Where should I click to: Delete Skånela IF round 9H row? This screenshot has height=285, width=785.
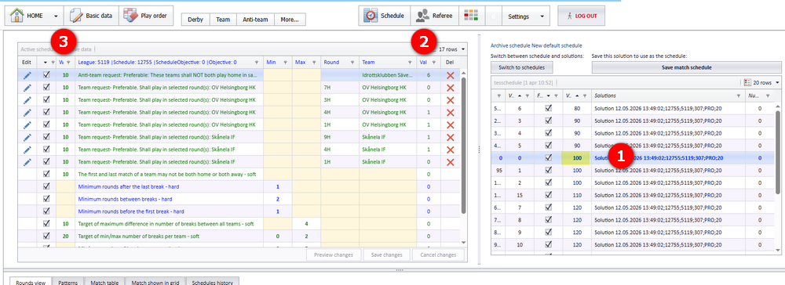pos(450,137)
